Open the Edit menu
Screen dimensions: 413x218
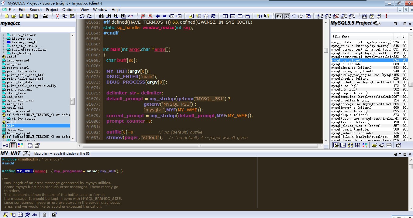(x=22, y=9)
